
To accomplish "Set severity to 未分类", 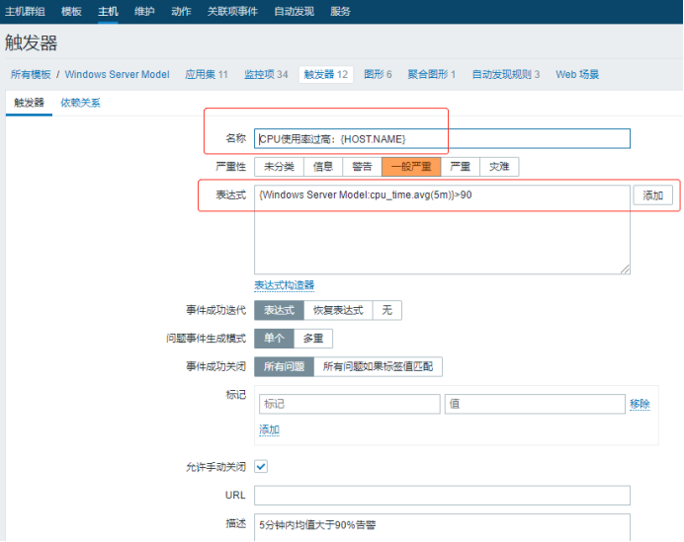I will pyautogui.click(x=279, y=167).
